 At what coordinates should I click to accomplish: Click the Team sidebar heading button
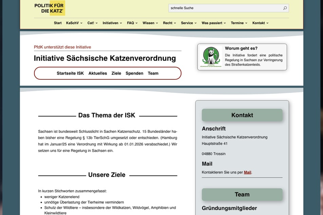click(x=242, y=194)
